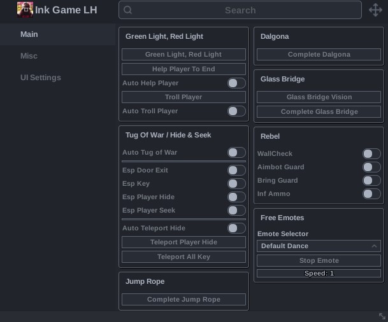
Task: Click Complete Dalgona button
Action: point(319,54)
